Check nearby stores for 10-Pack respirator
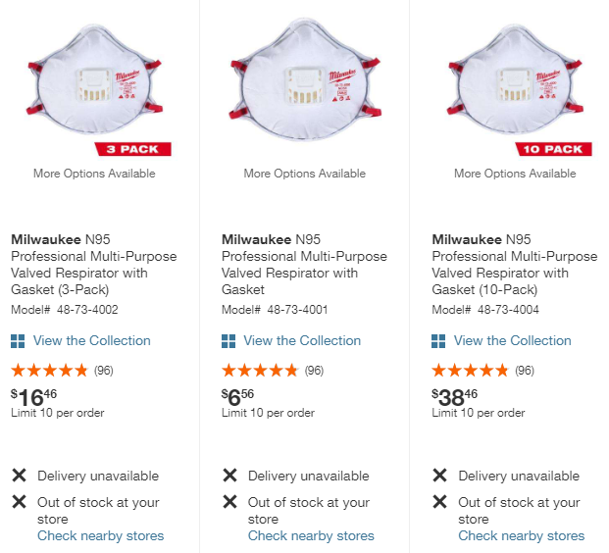This screenshot has height=553, width=609. click(x=521, y=536)
